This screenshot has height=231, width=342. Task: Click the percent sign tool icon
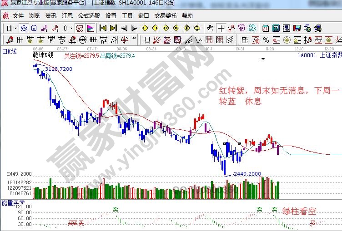(266, 39)
